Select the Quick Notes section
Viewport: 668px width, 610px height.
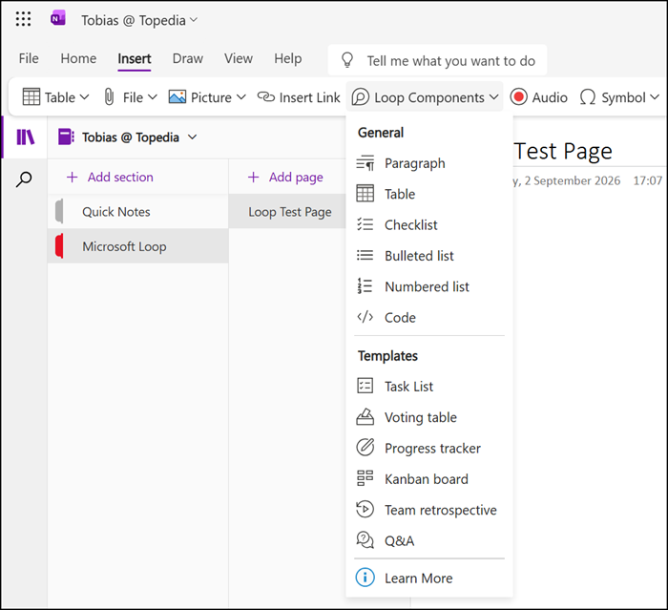point(138,211)
